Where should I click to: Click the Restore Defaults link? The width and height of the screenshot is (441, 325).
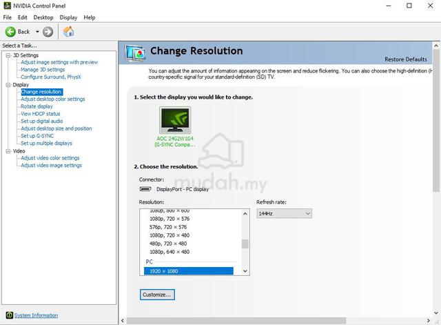click(x=406, y=59)
